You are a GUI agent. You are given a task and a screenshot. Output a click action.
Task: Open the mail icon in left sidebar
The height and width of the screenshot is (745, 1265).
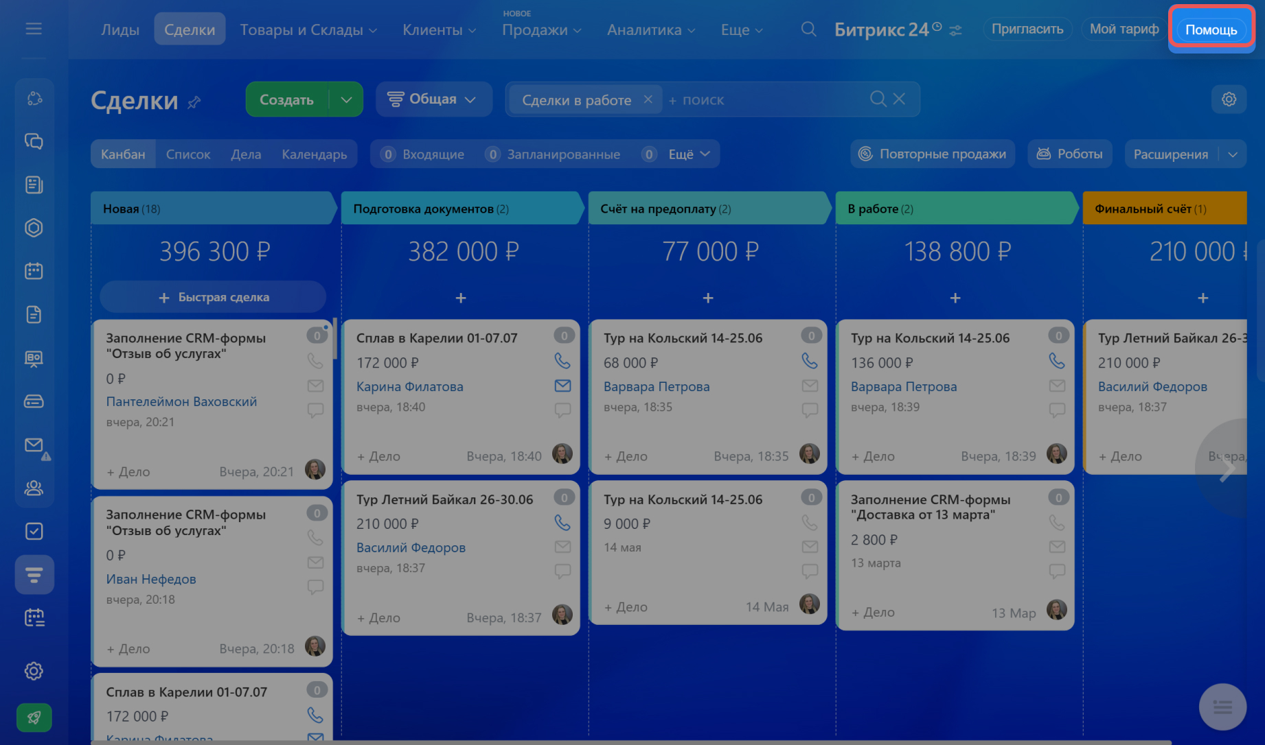point(34,445)
